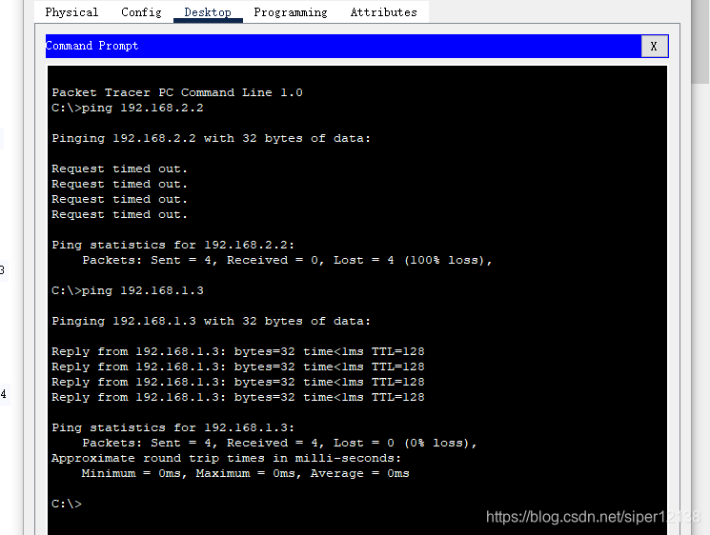Select the Desktop tab
Image resolution: width=710 pixels, height=535 pixels.
click(208, 12)
